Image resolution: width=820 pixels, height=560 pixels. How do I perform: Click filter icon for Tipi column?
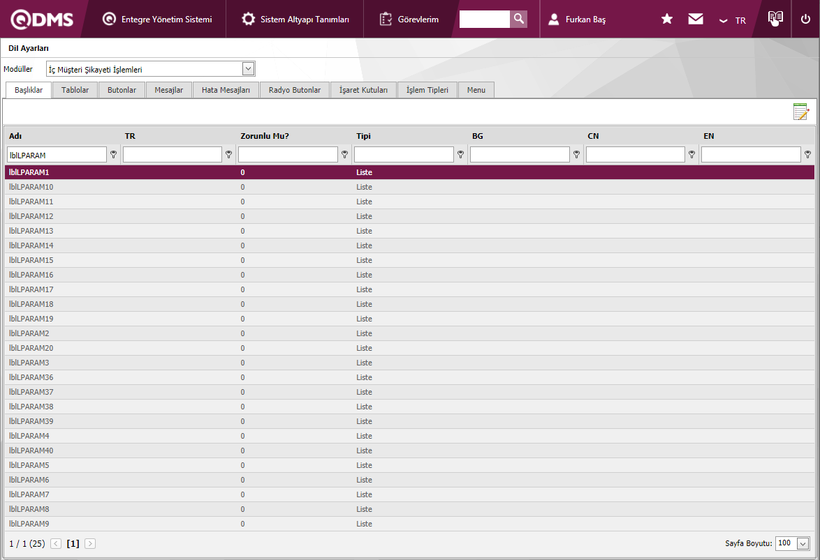pyautogui.click(x=460, y=155)
